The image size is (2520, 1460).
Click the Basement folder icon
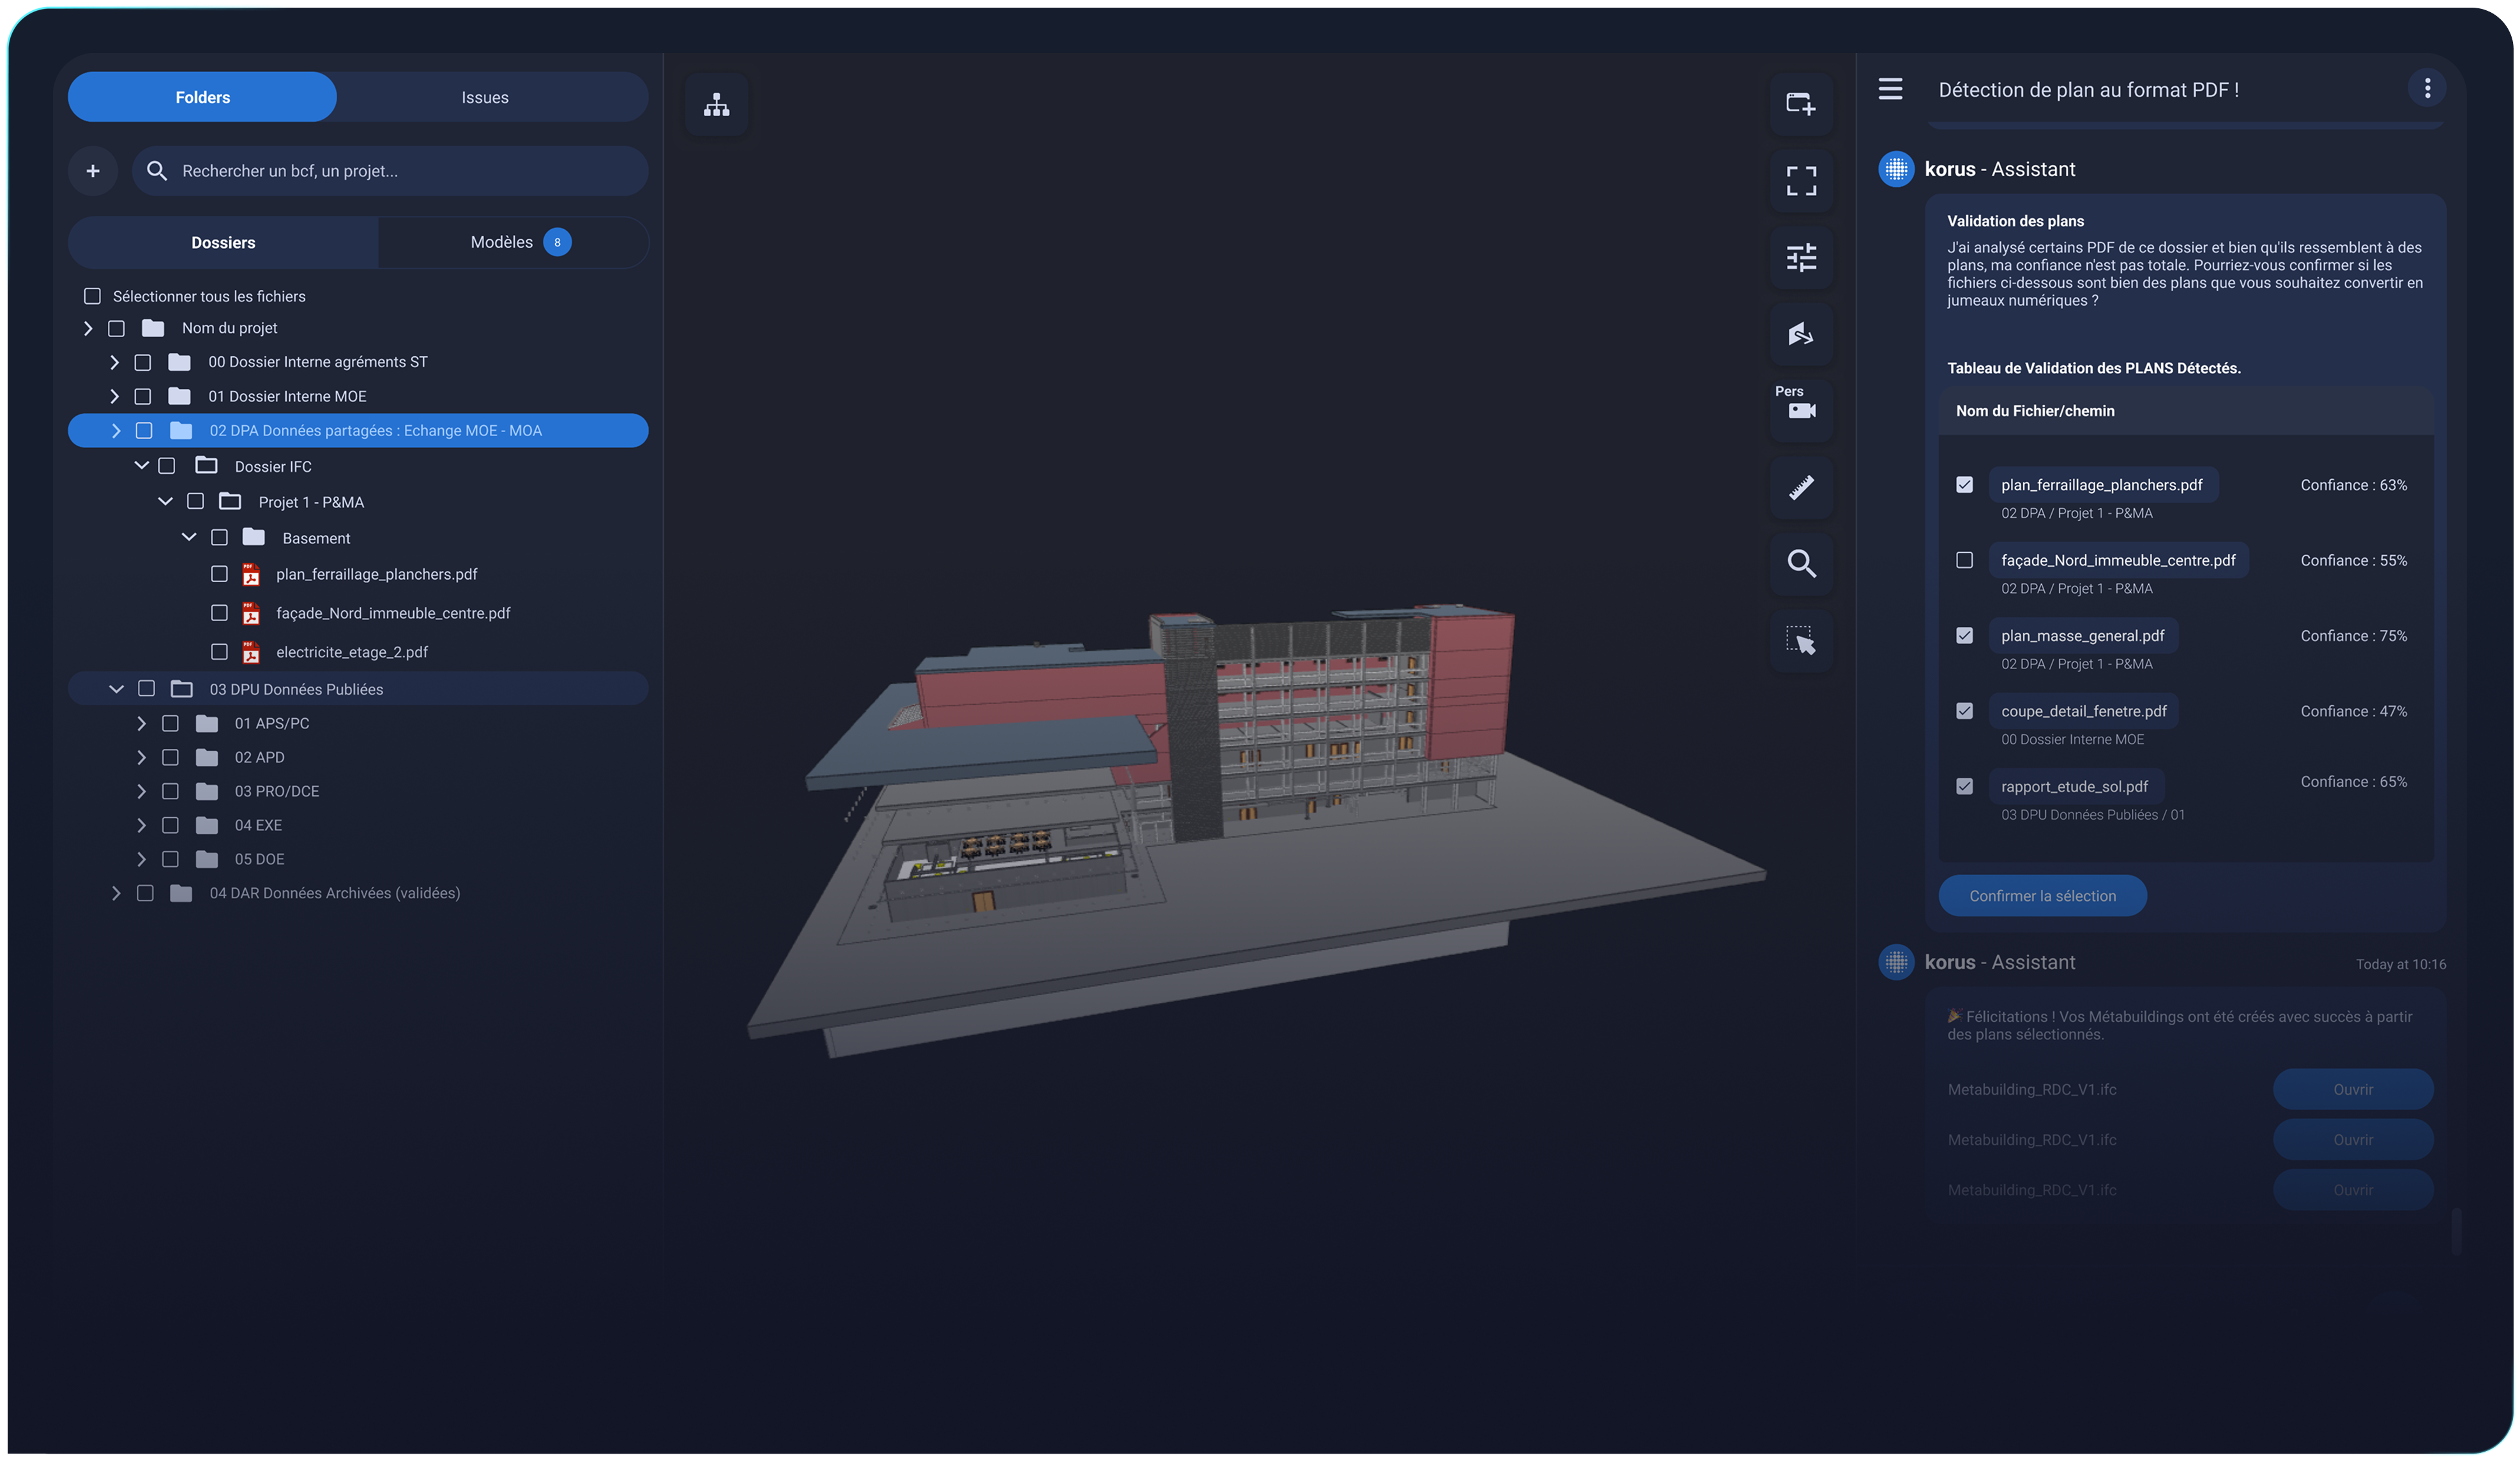point(253,538)
